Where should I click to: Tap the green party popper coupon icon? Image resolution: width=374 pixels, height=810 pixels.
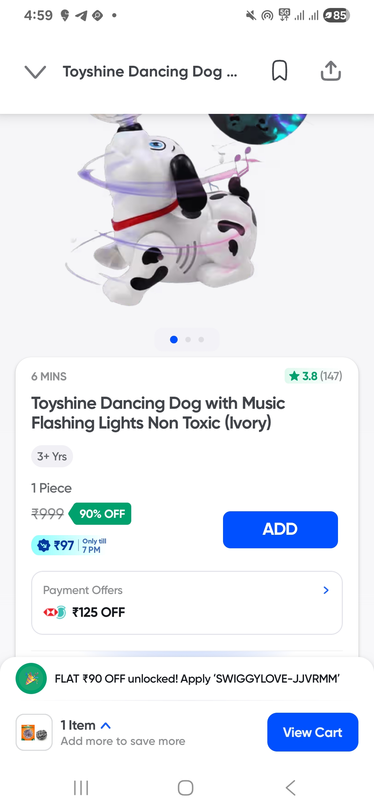(x=31, y=678)
